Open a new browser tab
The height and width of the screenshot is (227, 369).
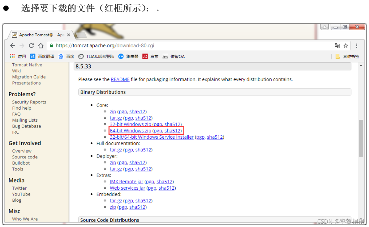pos(81,35)
